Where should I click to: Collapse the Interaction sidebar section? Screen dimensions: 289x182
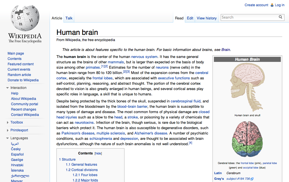click(8, 88)
